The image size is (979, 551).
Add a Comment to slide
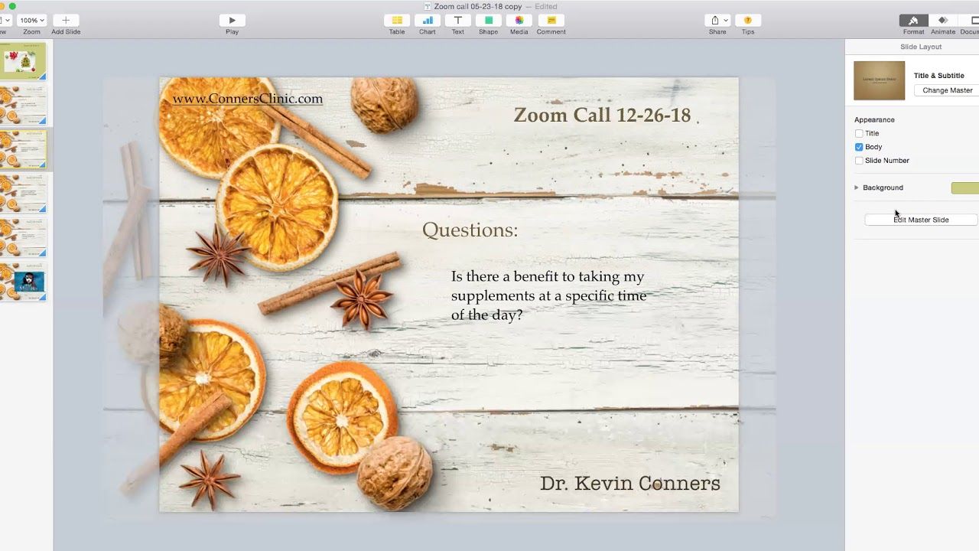tap(551, 21)
